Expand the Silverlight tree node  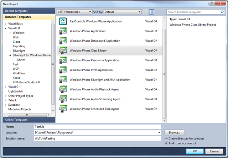pyautogui.click(x=10, y=51)
